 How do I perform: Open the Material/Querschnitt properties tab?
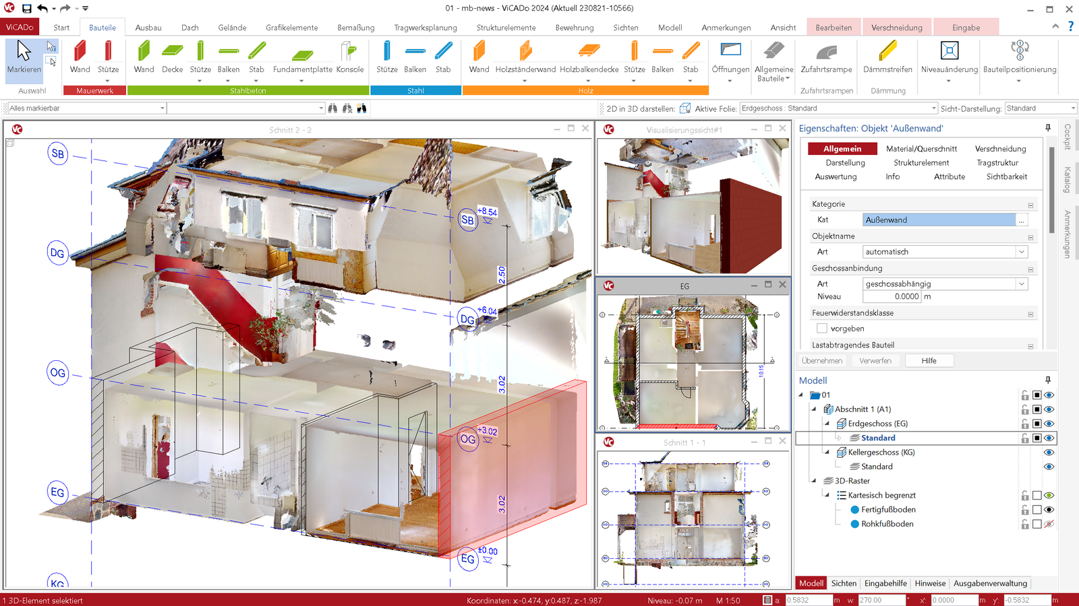pyautogui.click(x=921, y=149)
